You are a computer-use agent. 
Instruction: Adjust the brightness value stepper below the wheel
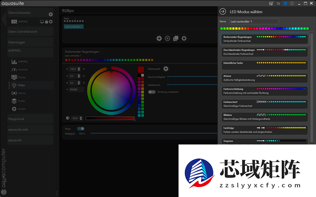click(81, 118)
